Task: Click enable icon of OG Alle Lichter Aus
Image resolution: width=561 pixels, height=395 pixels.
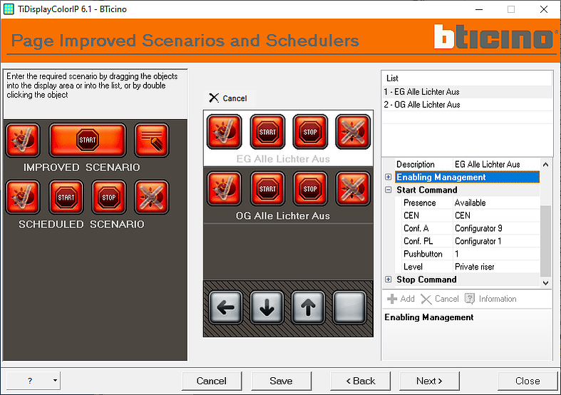Action: 225,188
